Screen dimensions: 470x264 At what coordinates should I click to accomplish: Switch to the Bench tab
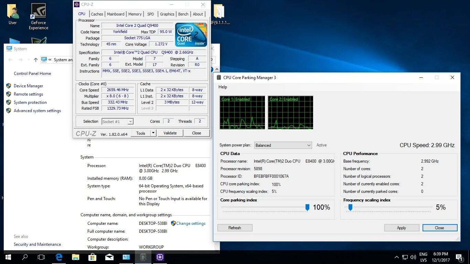183,14
